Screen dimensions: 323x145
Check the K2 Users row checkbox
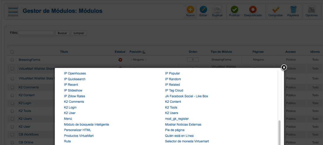[12, 119]
